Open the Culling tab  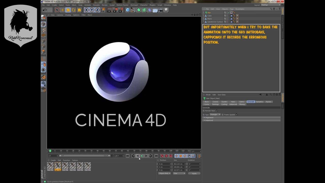[x=224, y=104]
